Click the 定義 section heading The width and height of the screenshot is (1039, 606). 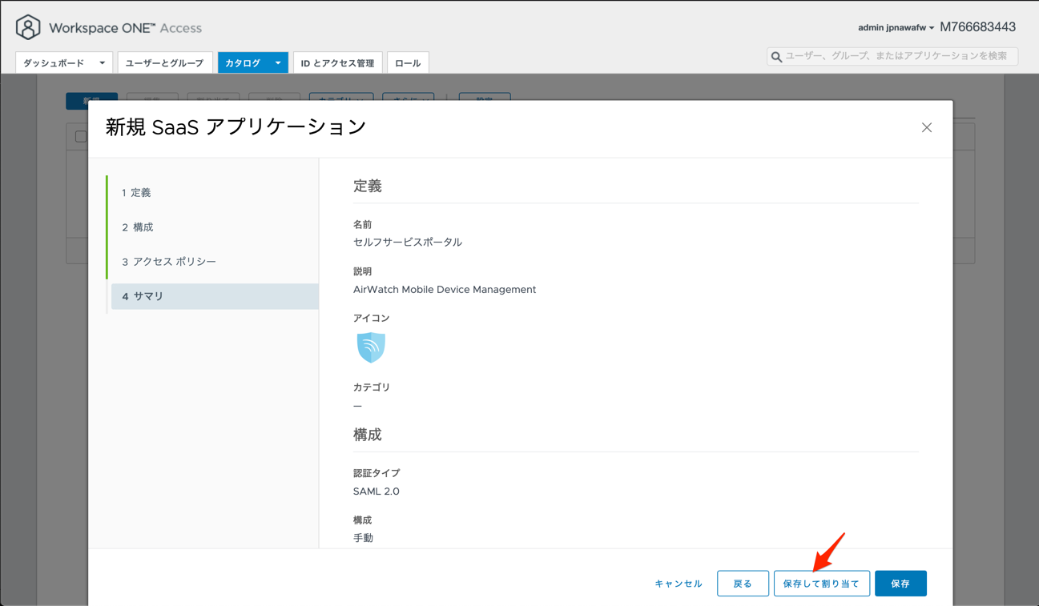(368, 187)
